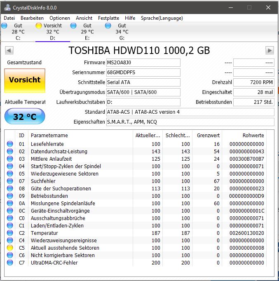Viewport: 279px width, 281px height.
Task: Click the 32 °C temperature indicator
Action: 25,116
